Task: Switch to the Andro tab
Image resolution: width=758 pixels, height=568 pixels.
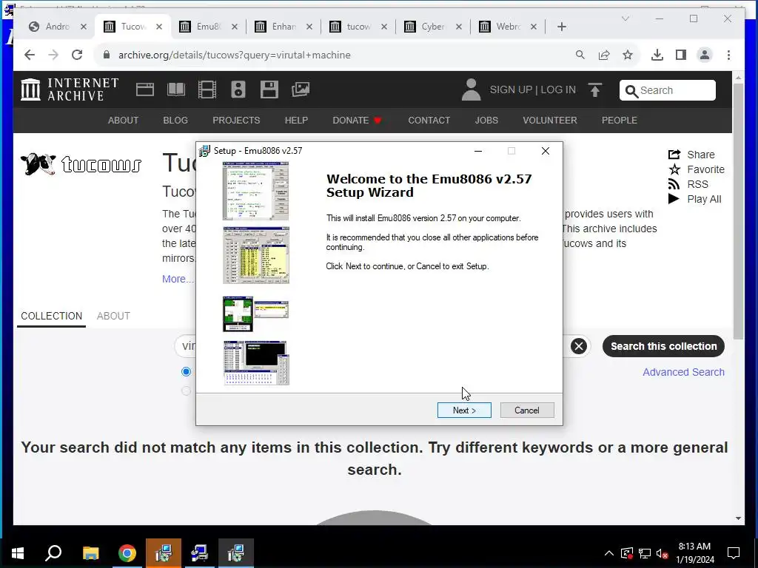Action: pos(58,27)
